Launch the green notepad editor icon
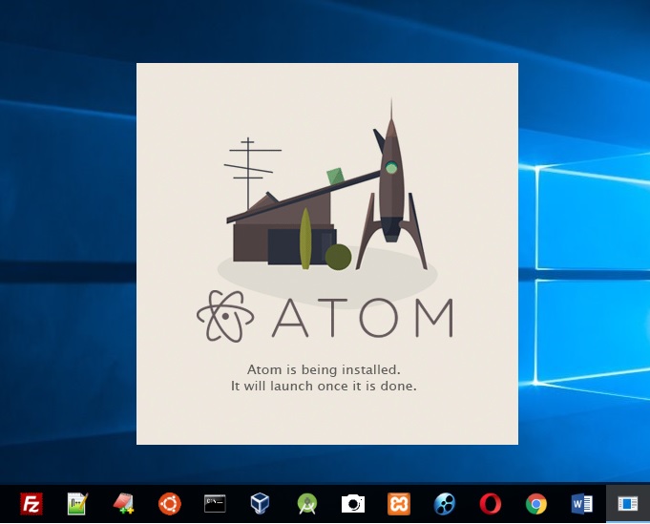 click(77, 503)
